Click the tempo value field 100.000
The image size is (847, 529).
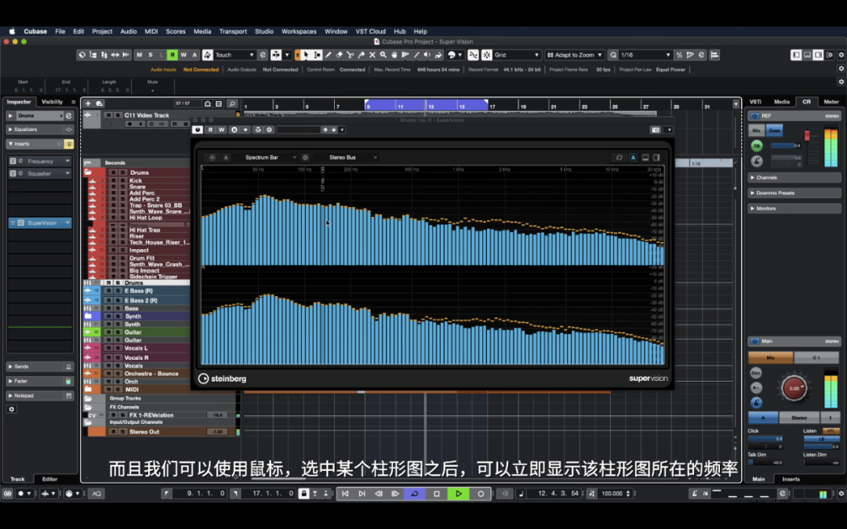coord(613,494)
